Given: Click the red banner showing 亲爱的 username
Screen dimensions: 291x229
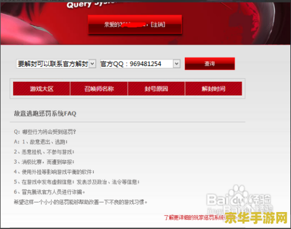Looking at the screenshot, I should (x=135, y=25).
